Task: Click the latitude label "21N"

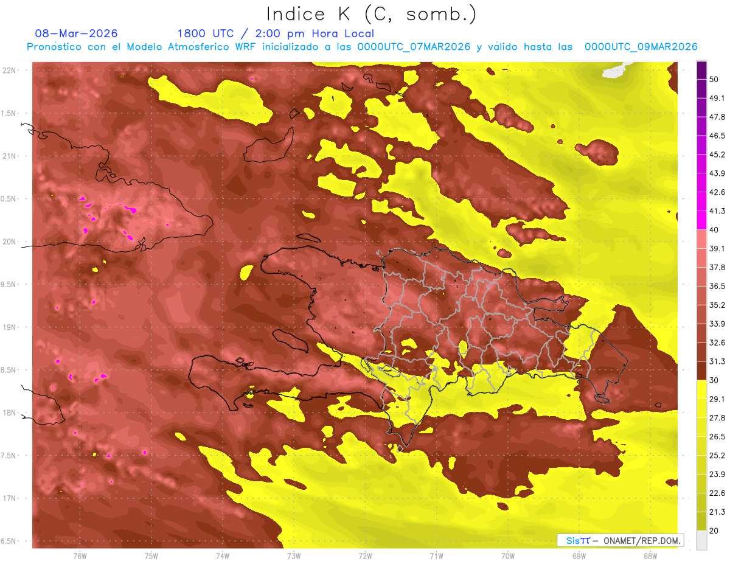Action: 10,156
